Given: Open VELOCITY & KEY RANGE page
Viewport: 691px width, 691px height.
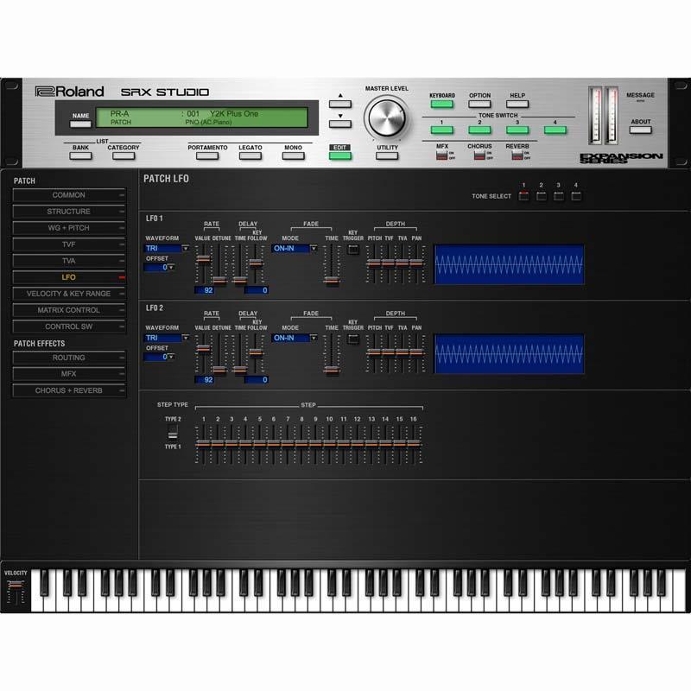Looking at the screenshot, I should (x=69, y=294).
